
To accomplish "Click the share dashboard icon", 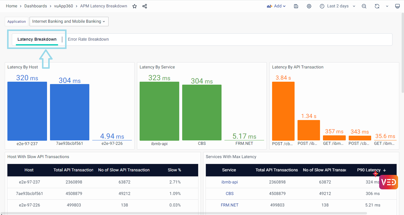I will [145, 6].
